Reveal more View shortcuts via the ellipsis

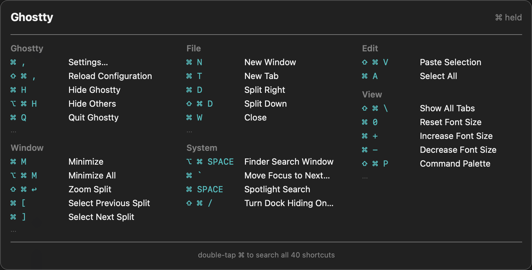tap(365, 178)
